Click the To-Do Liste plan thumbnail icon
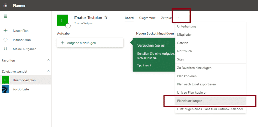 6,89
